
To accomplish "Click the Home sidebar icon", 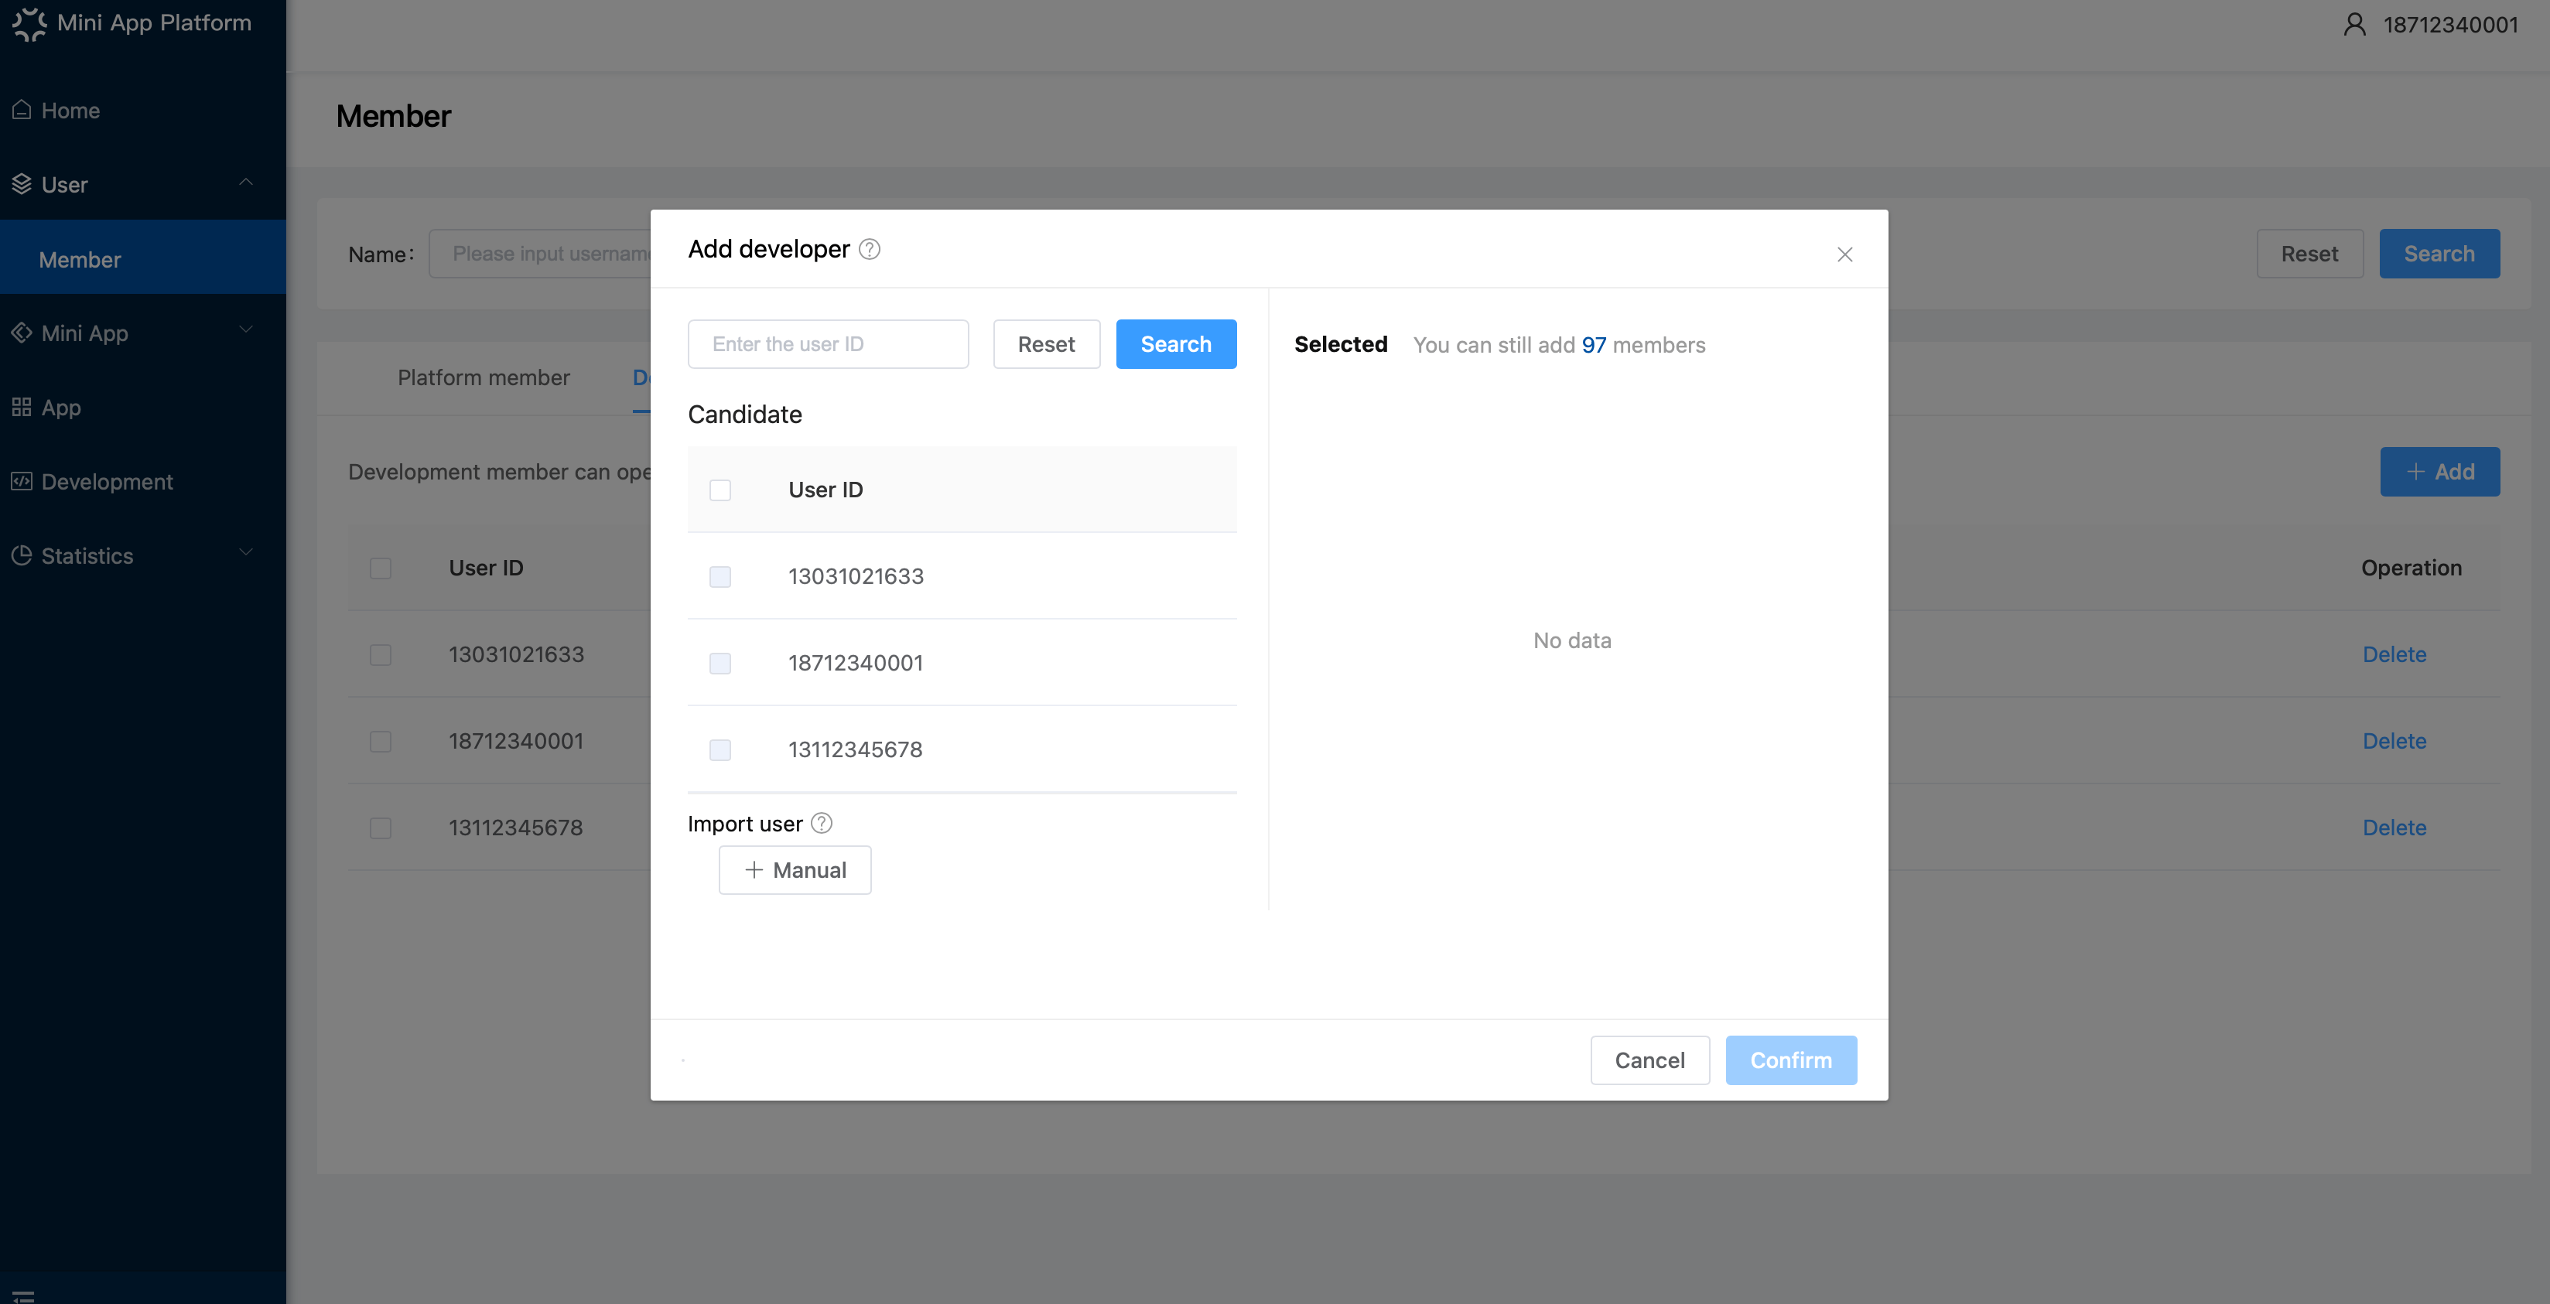I will click(22, 110).
